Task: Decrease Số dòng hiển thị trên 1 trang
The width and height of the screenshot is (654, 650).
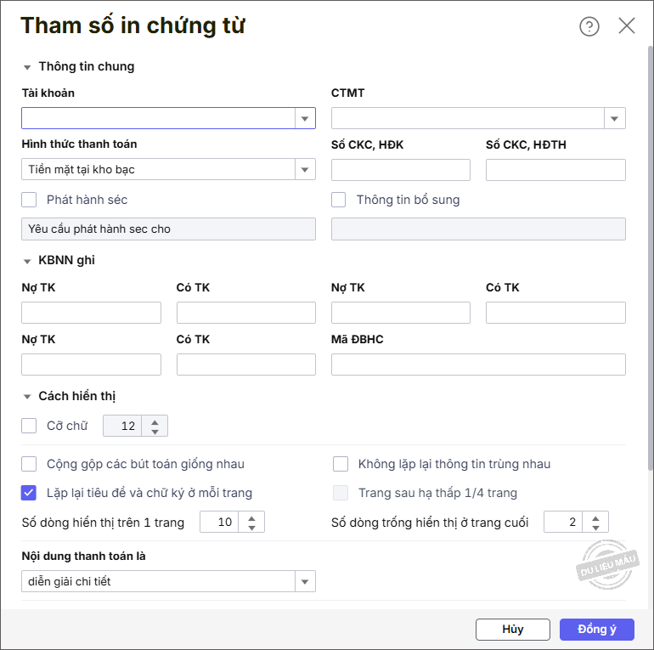Action: [251, 528]
